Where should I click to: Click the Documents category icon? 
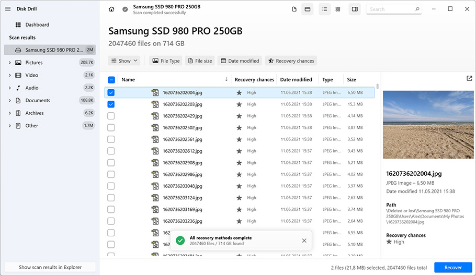18,101
